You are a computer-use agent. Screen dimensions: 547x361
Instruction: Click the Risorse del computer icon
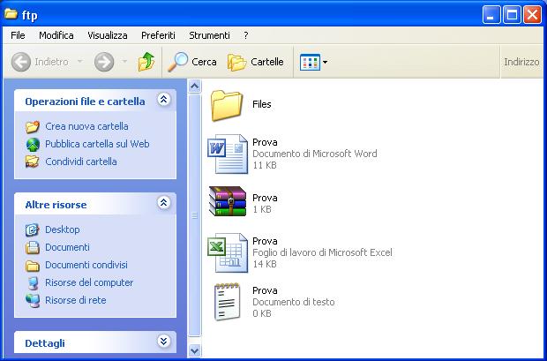33,283
